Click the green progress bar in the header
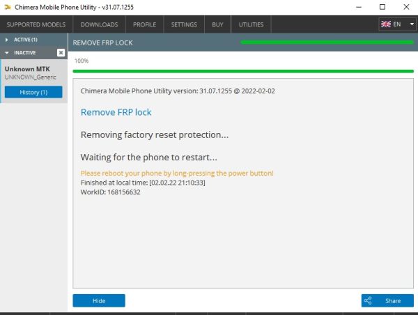The height and width of the screenshot is (315, 418). pos(327,42)
